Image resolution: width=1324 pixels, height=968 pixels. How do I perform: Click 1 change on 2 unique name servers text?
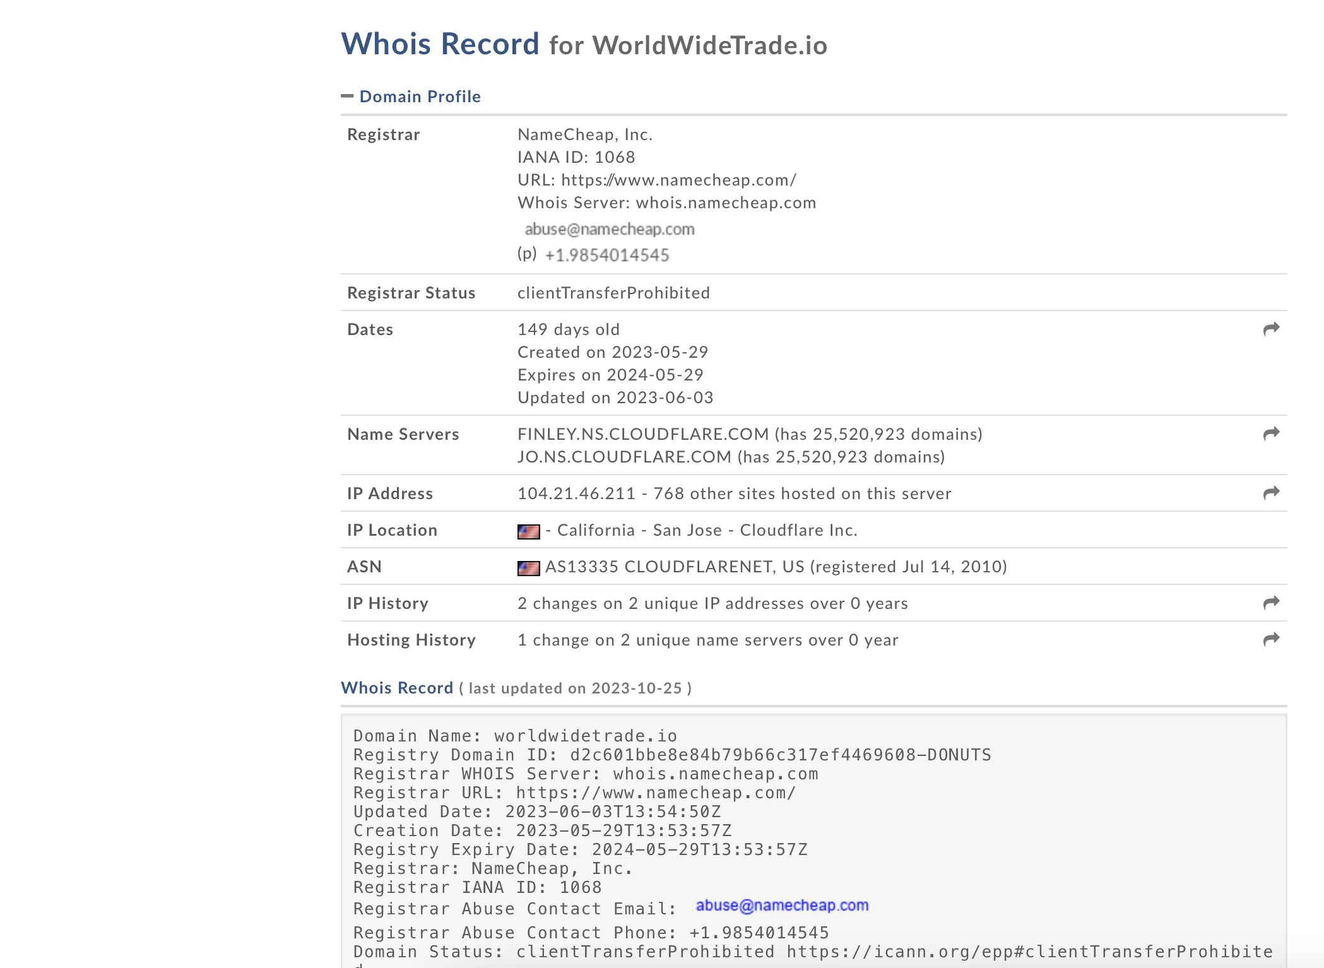pyautogui.click(x=707, y=640)
